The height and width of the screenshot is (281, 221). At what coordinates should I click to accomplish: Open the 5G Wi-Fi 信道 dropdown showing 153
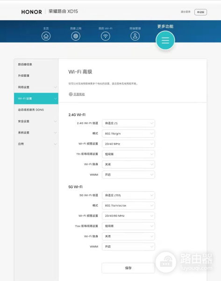point(128,195)
